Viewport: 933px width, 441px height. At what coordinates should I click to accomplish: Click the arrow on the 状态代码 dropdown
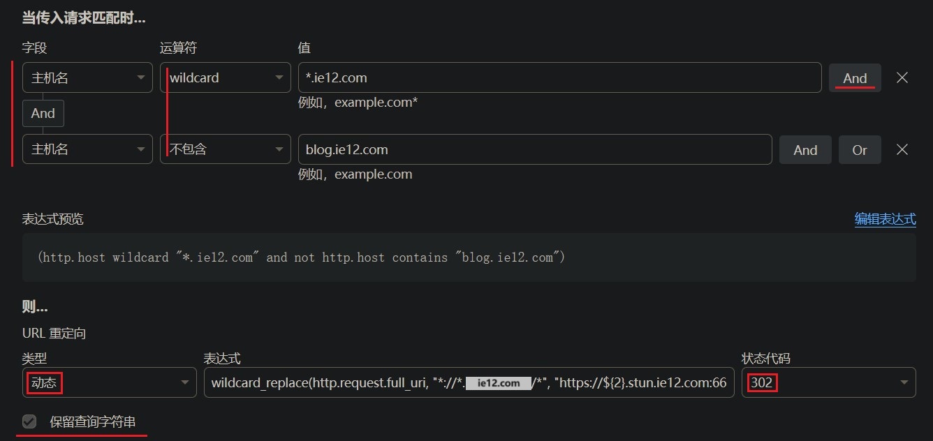904,382
